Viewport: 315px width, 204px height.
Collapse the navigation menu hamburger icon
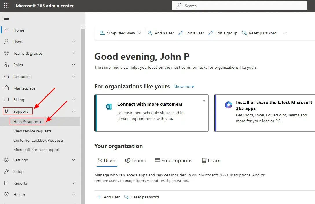(6, 19)
